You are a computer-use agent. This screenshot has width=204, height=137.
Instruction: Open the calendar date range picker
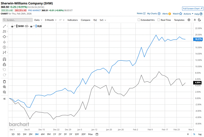tap(97, 134)
